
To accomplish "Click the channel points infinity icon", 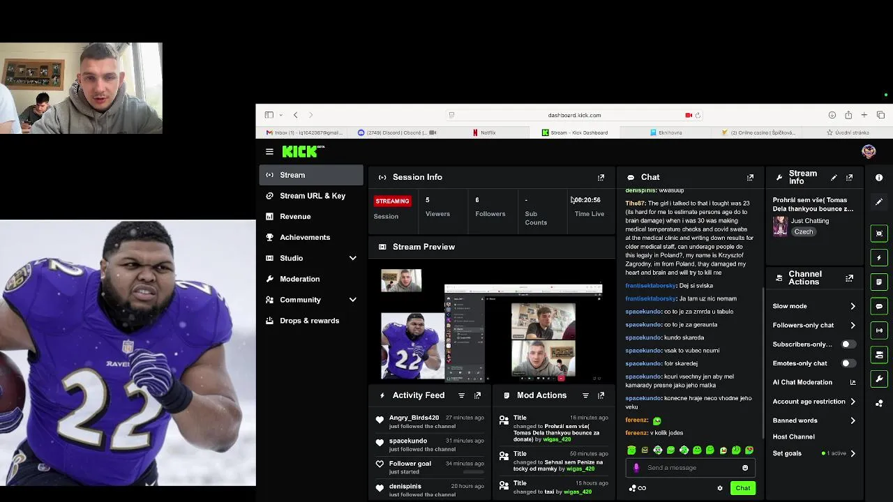I will (638, 488).
